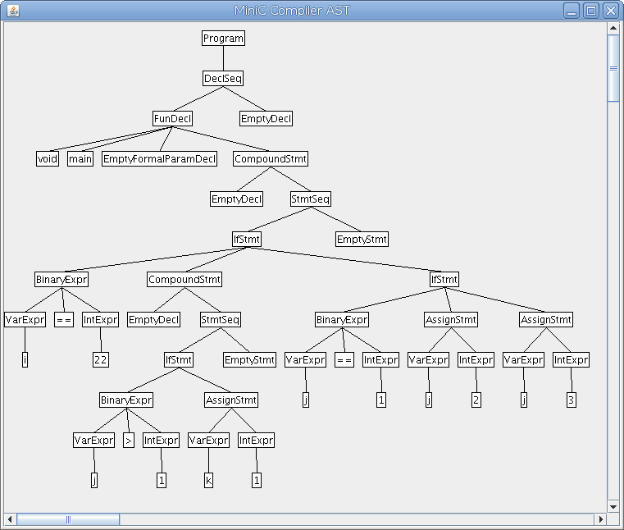624x530 pixels.
Task: Click the vertical scrollbar up arrow
Action: (x=613, y=28)
